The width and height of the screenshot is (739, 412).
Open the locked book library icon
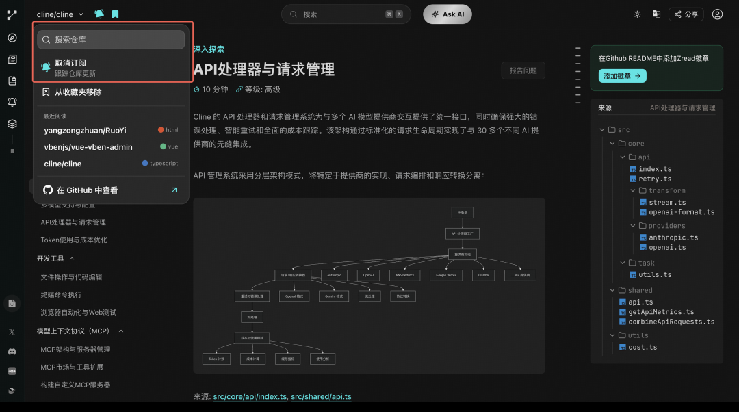(x=12, y=81)
